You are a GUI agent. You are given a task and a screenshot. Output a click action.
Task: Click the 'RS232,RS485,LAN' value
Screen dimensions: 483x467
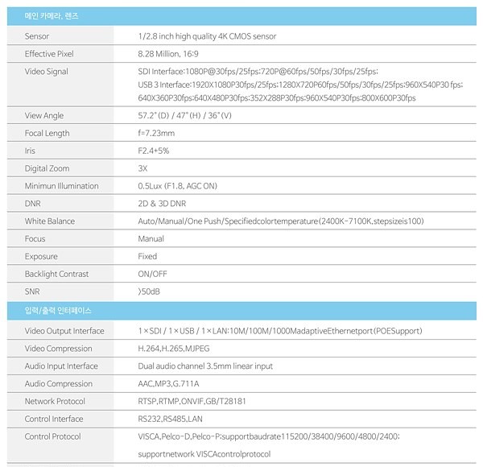pyautogui.click(x=170, y=419)
